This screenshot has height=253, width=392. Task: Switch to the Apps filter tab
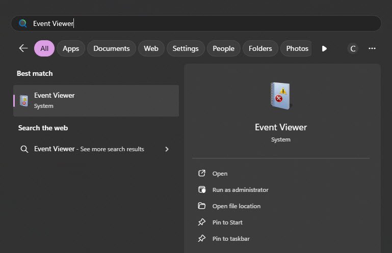[x=71, y=48]
